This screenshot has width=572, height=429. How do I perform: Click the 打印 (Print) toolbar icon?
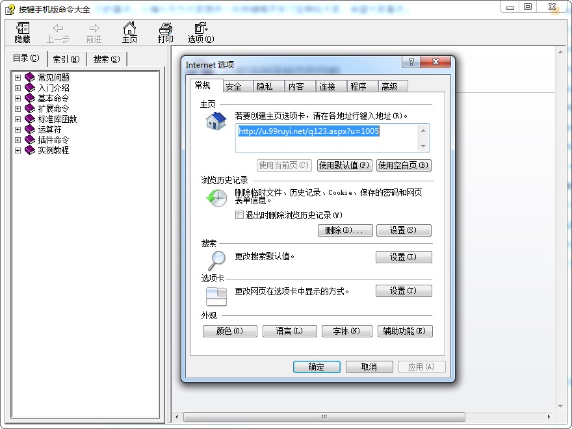pos(165,33)
